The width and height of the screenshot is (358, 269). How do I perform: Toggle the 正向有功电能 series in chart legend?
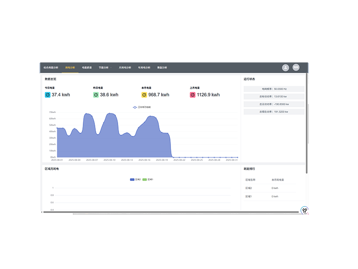point(142,108)
